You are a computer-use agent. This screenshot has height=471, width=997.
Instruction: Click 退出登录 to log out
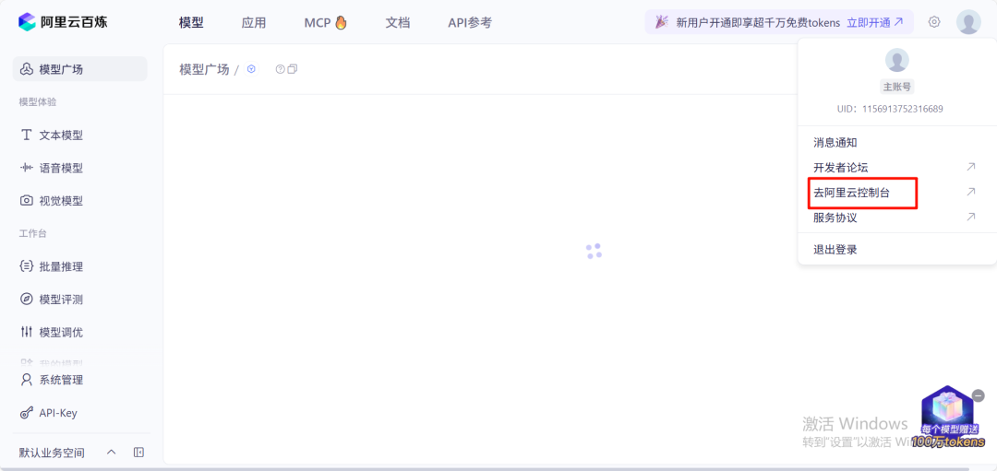[896, 250]
